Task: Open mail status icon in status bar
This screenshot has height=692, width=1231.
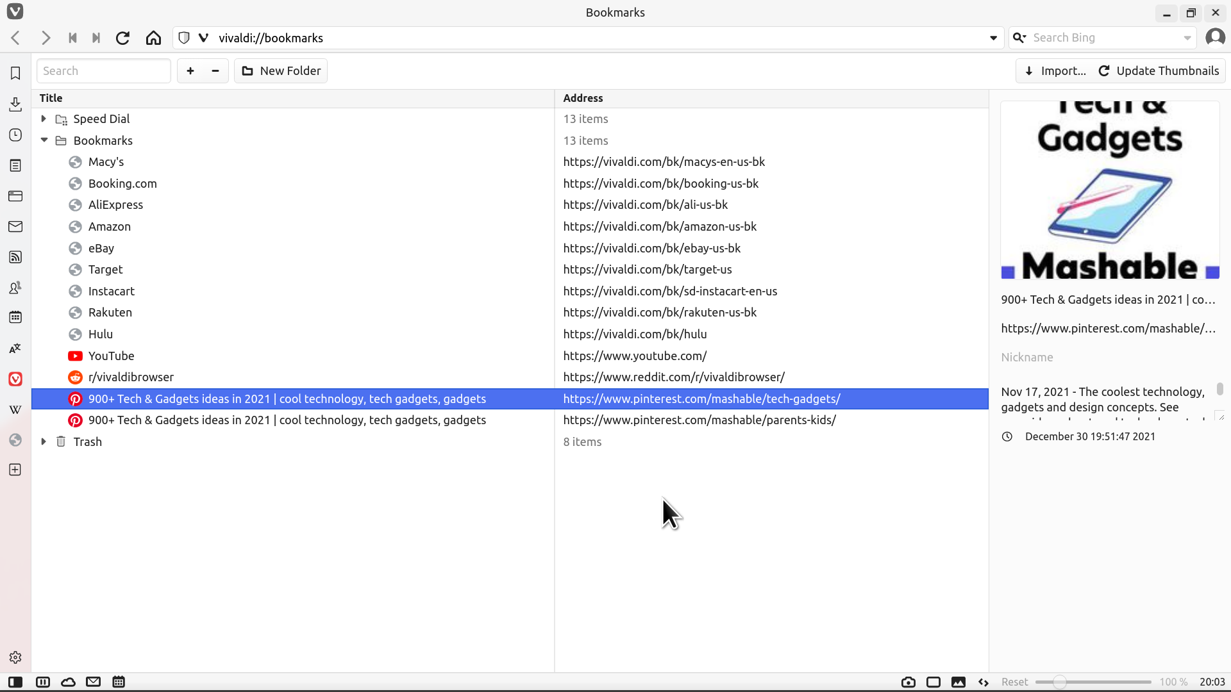Action: pyautogui.click(x=94, y=682)
